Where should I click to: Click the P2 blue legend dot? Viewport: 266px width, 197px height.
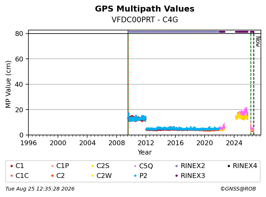pos(135,176)
